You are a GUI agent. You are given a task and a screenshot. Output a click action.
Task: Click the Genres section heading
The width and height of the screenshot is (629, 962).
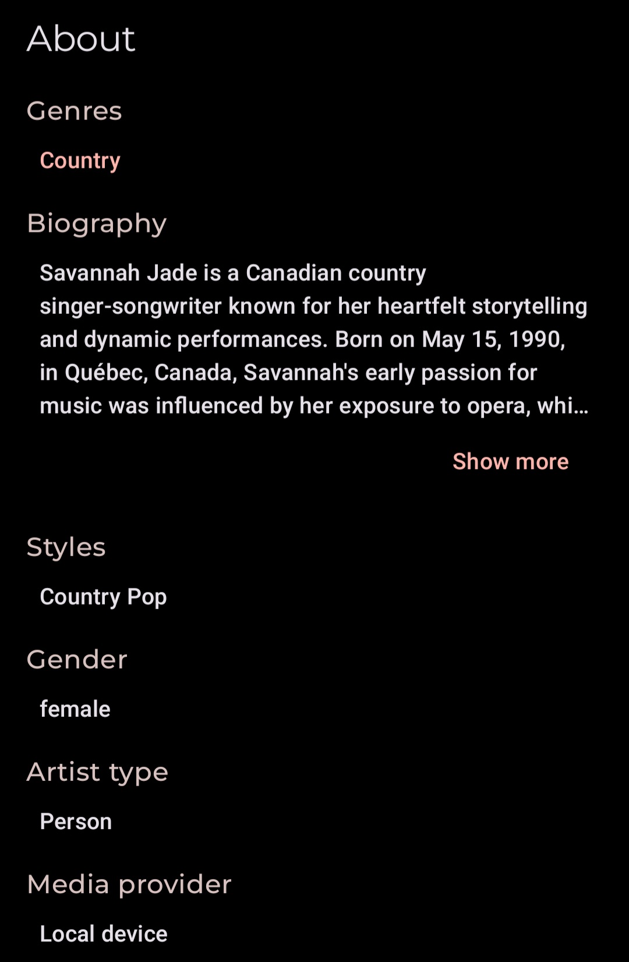click(75, 111)
